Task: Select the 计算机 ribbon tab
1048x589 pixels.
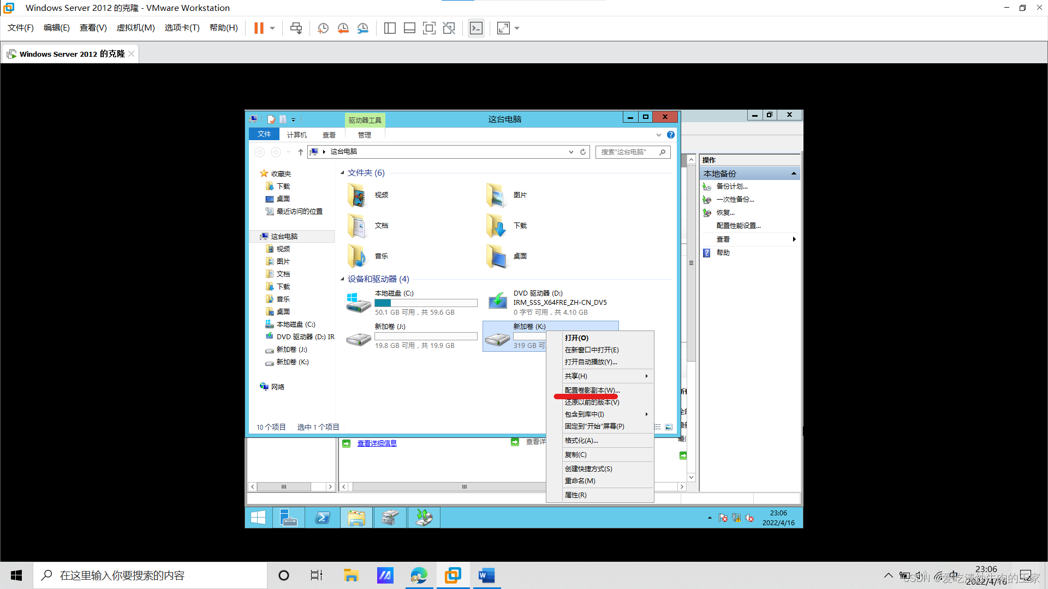Action: [297, 135]
